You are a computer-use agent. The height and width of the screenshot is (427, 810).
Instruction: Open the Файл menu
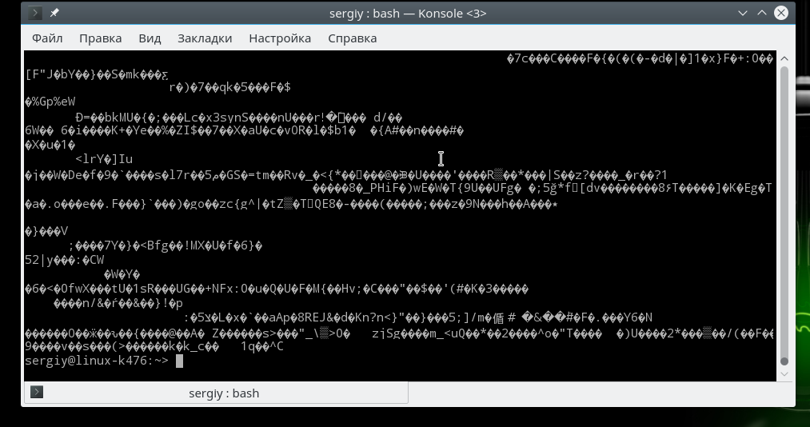(x=47, y=38)
